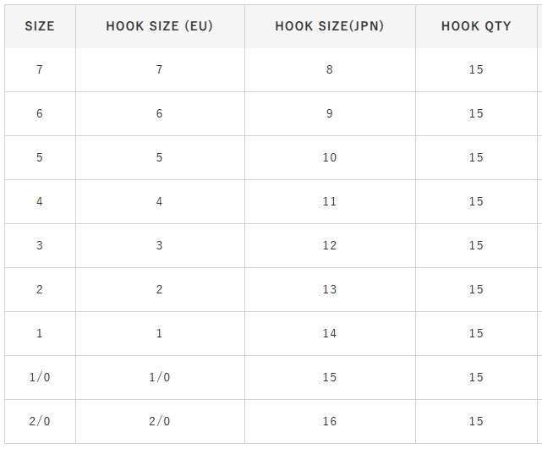The image size is (542, 449).
Task: Select JPN hook size 11 cell
Action: (x=330, y=201)
